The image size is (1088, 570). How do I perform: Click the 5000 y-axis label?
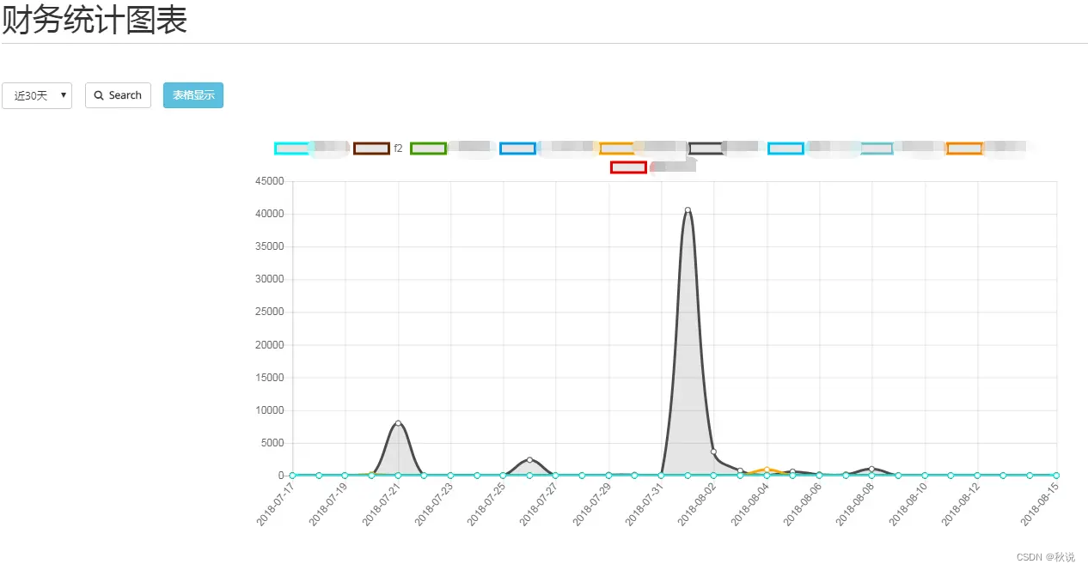[x=272, y=443]
